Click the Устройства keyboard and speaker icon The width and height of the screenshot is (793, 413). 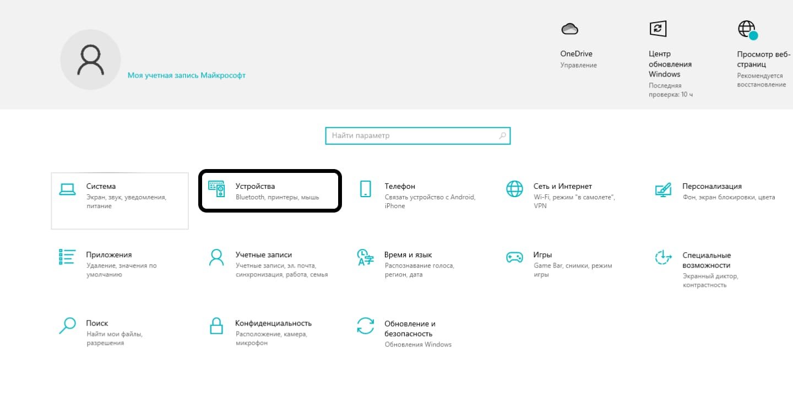click(x=216, y=189)
